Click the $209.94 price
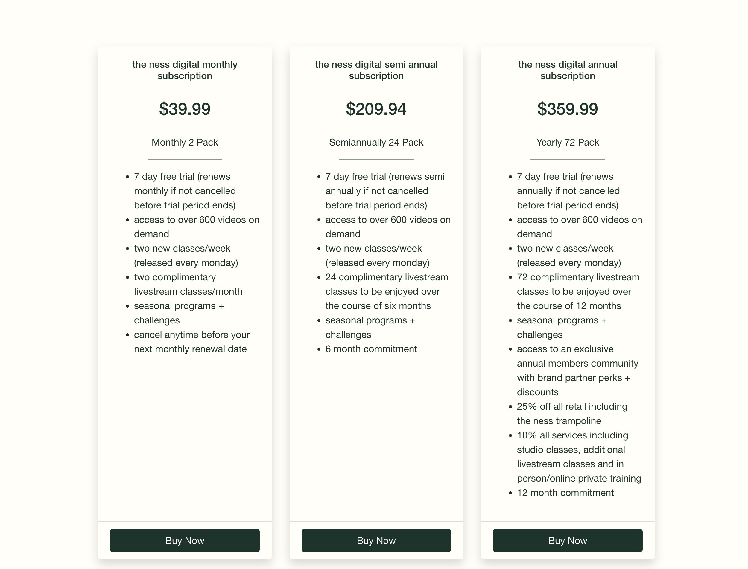748x569 pixels. 376,109
